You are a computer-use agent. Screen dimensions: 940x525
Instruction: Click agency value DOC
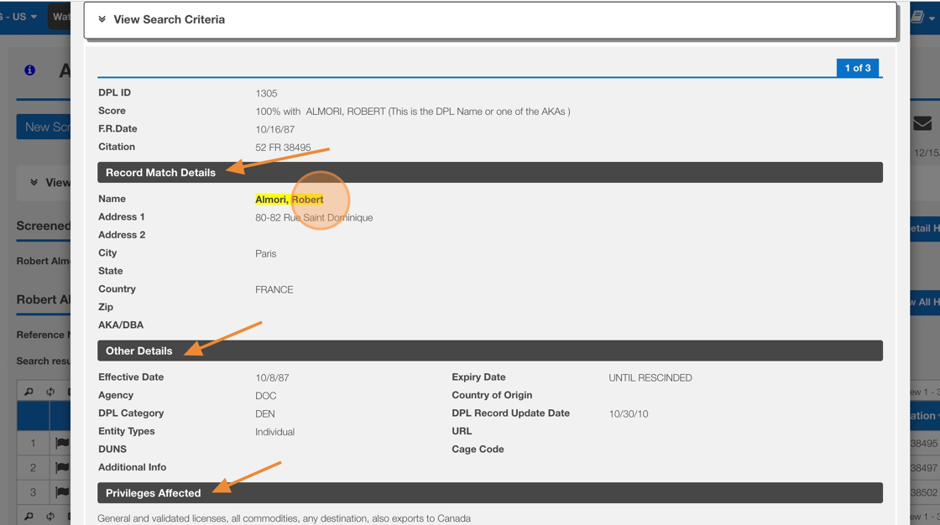tap(265, 396)
